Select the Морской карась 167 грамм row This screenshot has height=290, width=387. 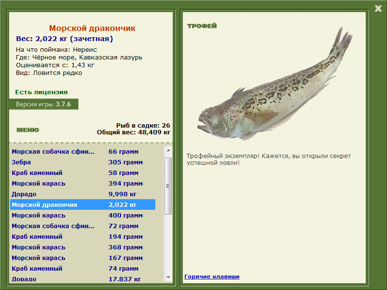pyautogui.click(x=83, y=258)
